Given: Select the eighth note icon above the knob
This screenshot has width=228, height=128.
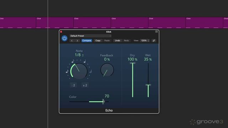Looking at the screenshot, I should [73, 61].
